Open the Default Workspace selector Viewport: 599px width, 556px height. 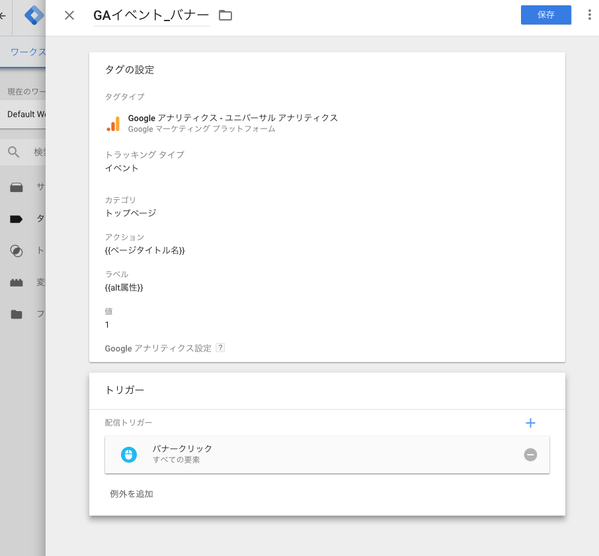[x=26, y=113]
